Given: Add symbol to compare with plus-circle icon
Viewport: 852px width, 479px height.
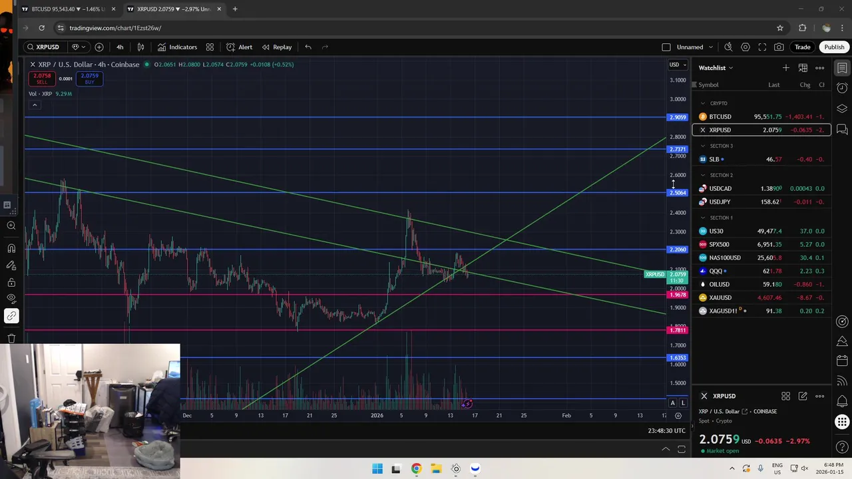Looking at the screenshot, I should (x=99, y=47).
